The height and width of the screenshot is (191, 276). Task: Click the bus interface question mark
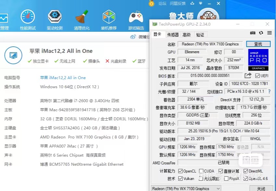(269, 91)
